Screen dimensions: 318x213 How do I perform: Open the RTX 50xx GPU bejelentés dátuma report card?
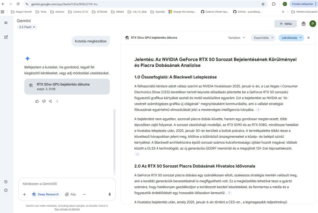[x=67, y=86]
